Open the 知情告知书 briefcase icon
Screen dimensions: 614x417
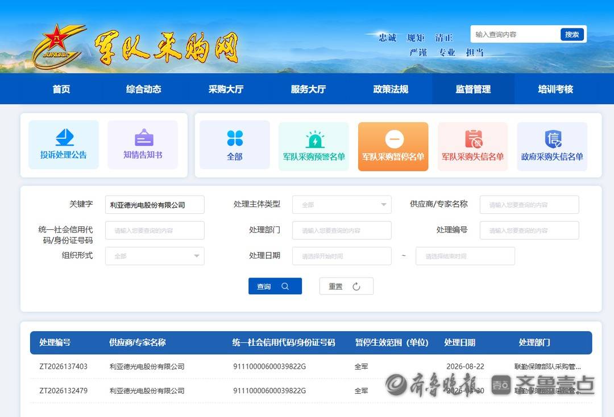(144, 138)
